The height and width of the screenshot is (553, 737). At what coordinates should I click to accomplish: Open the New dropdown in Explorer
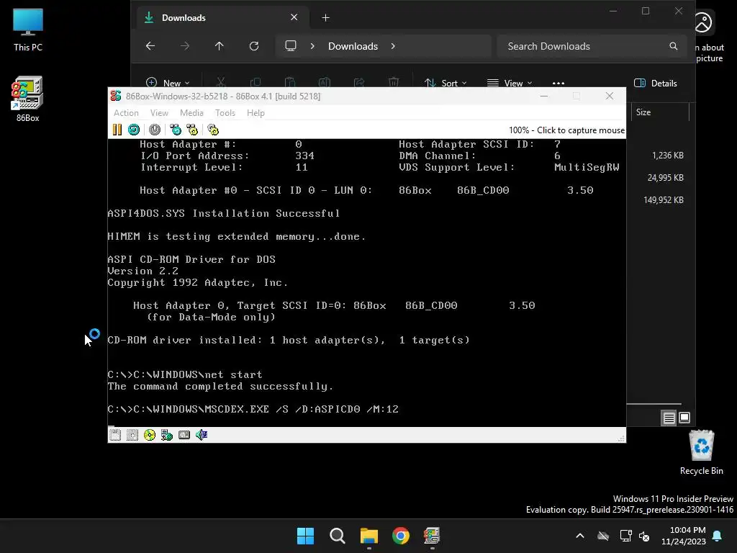pyautogui.click(x=168, y=83)
